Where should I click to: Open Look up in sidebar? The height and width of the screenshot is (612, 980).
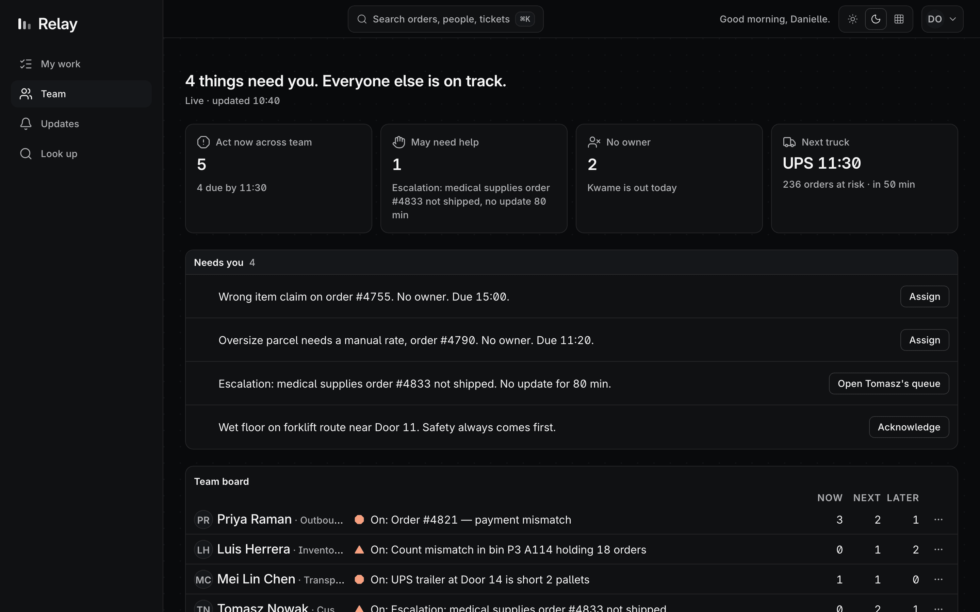(x=81, y=154)
